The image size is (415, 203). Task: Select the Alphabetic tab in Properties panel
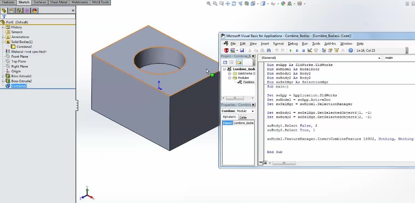[x=230, y=117]
